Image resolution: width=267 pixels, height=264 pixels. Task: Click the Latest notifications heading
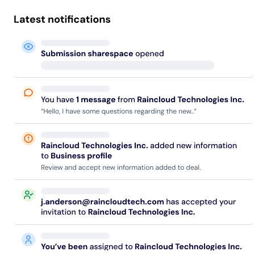[62, 19]
